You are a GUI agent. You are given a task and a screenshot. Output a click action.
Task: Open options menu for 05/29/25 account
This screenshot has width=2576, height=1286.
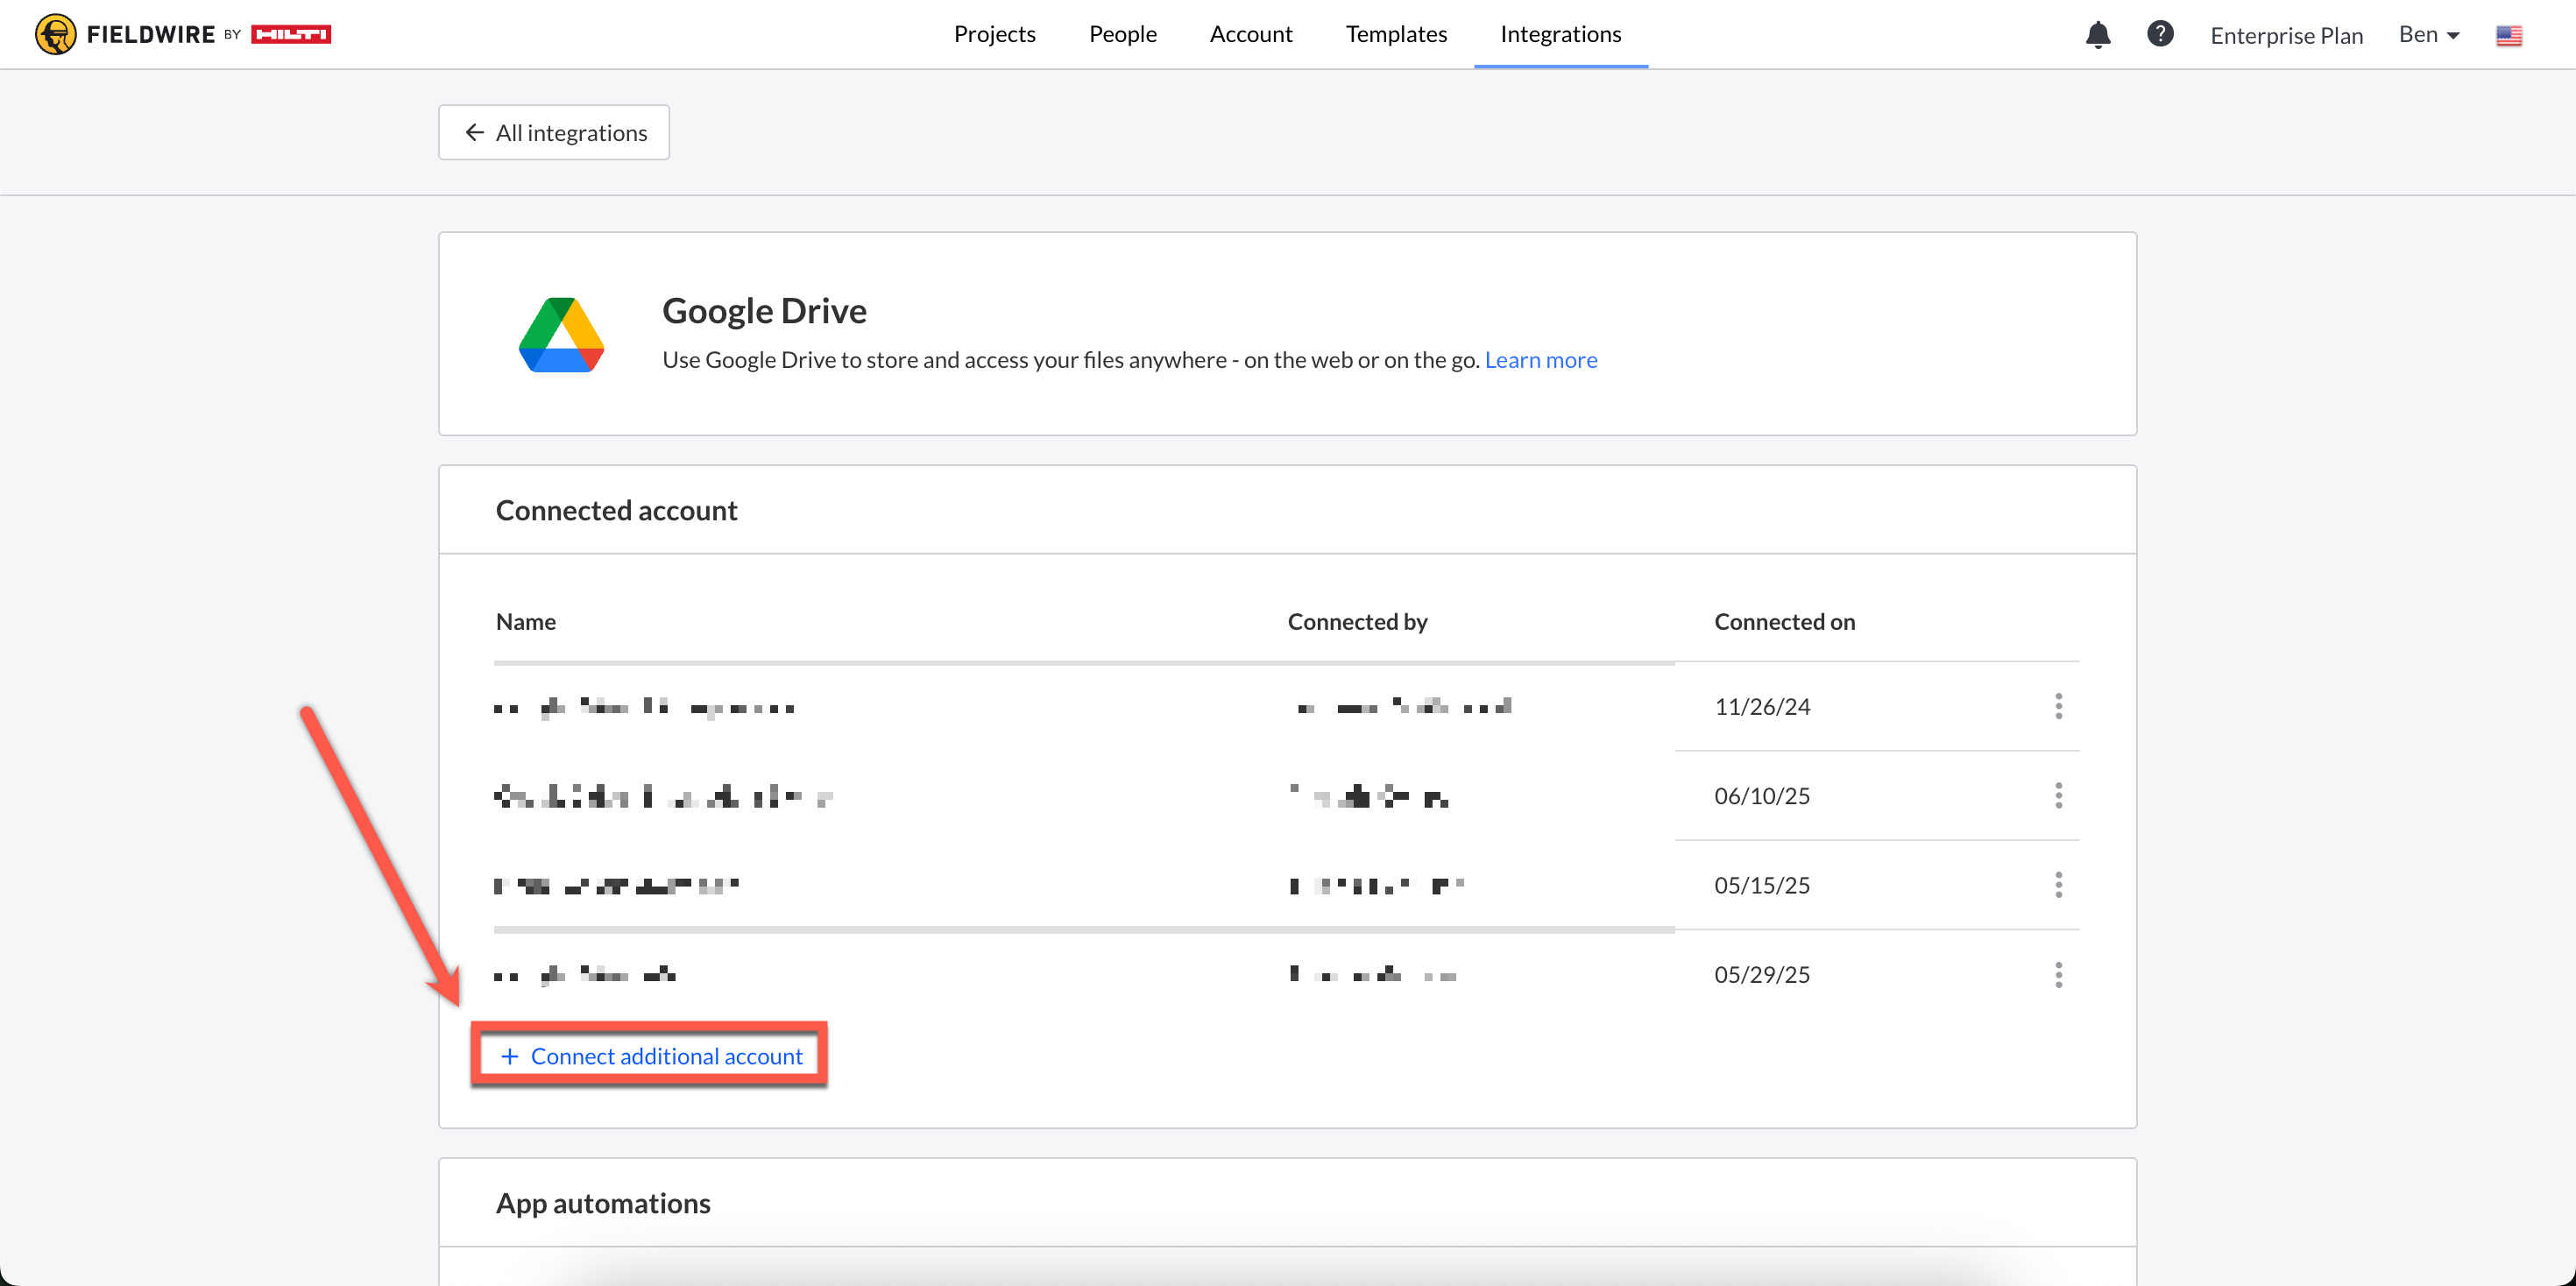(x=2058, y=974)
